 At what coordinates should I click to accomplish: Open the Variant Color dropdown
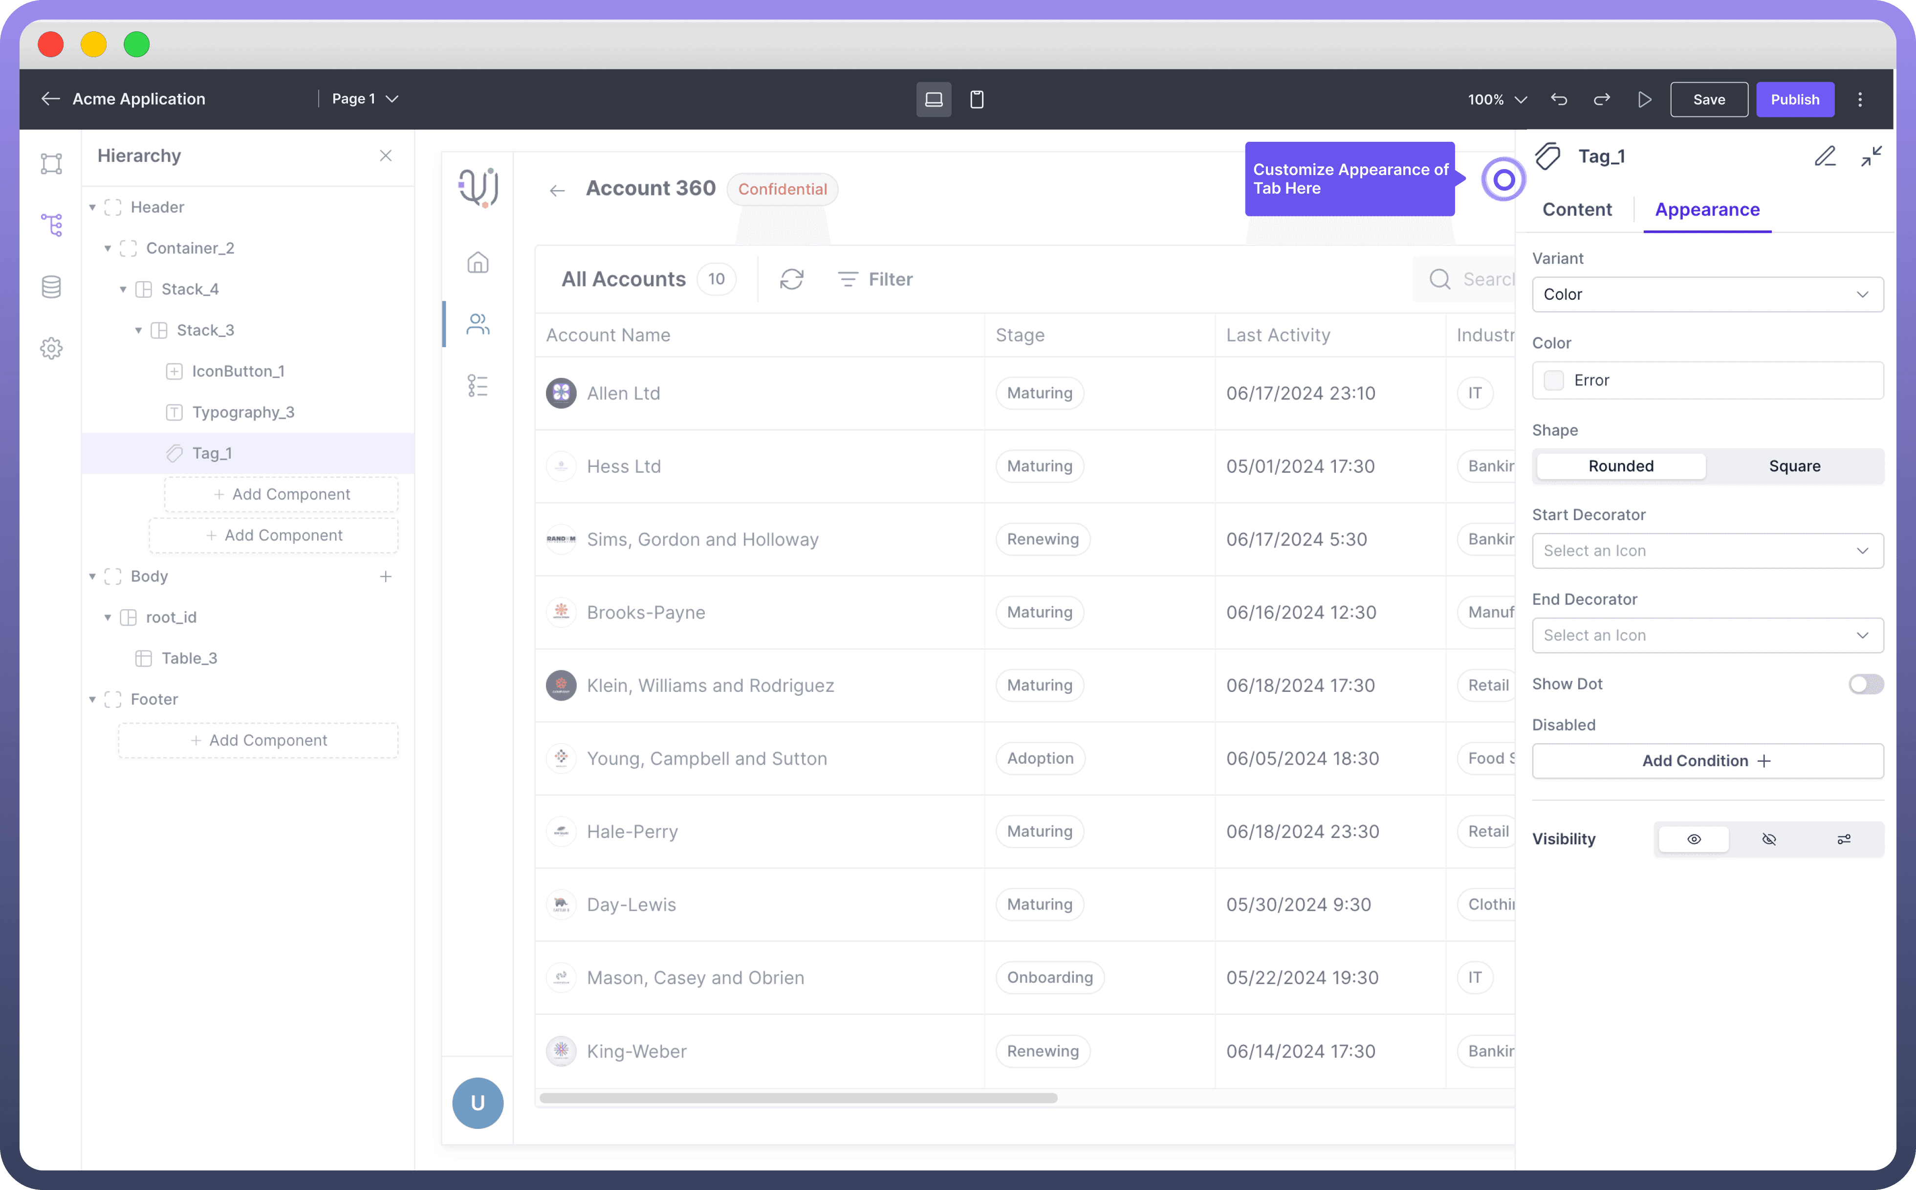pyautogui.click(x=1707, y=294)
